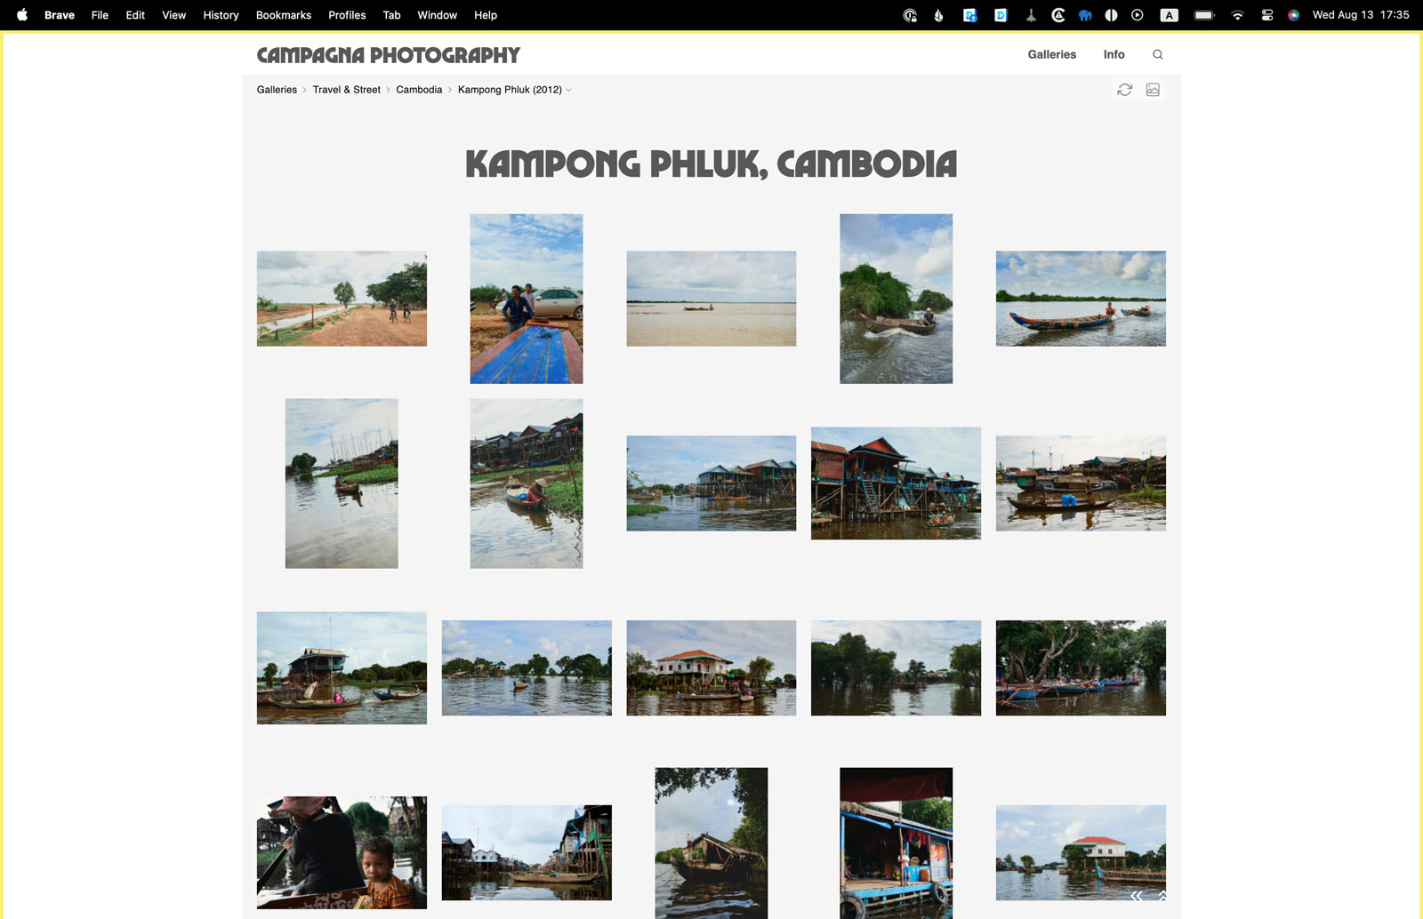Click the battery status icon
The height and width of the screenshot is (919, 1423).
point(1204,15)
